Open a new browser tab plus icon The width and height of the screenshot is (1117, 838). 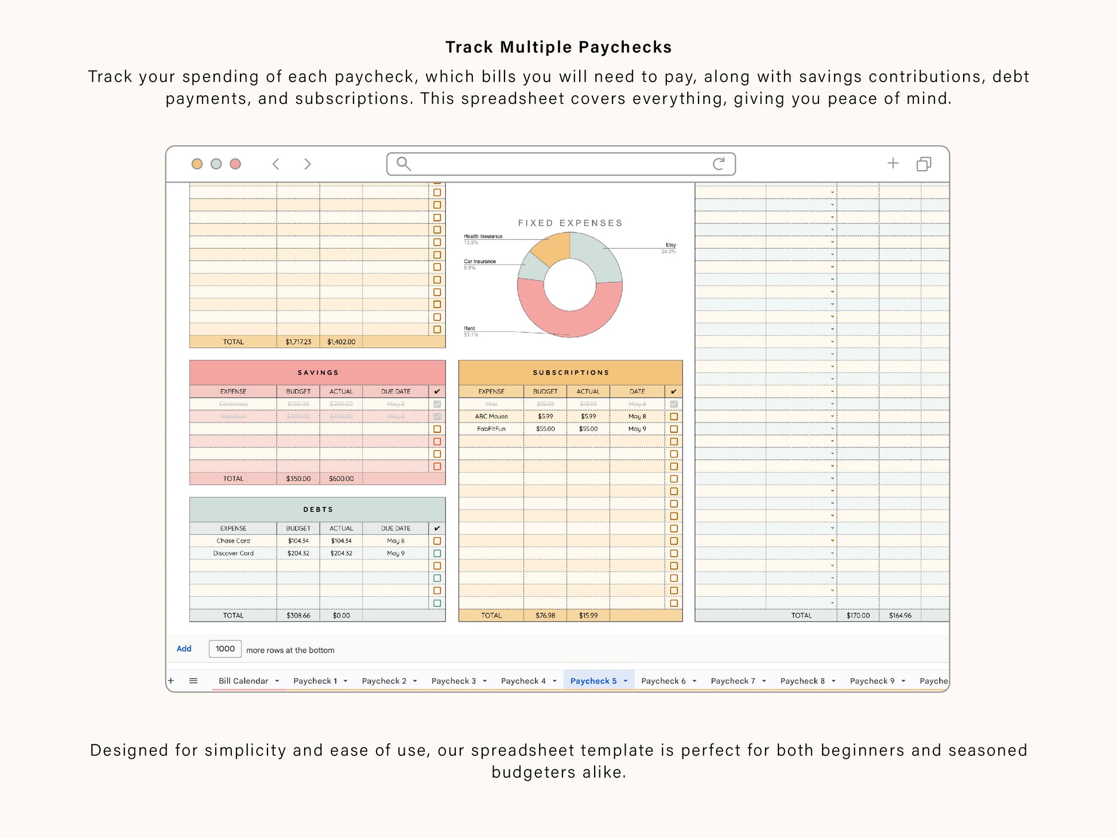pyautogui.click(x=893, y=164)
